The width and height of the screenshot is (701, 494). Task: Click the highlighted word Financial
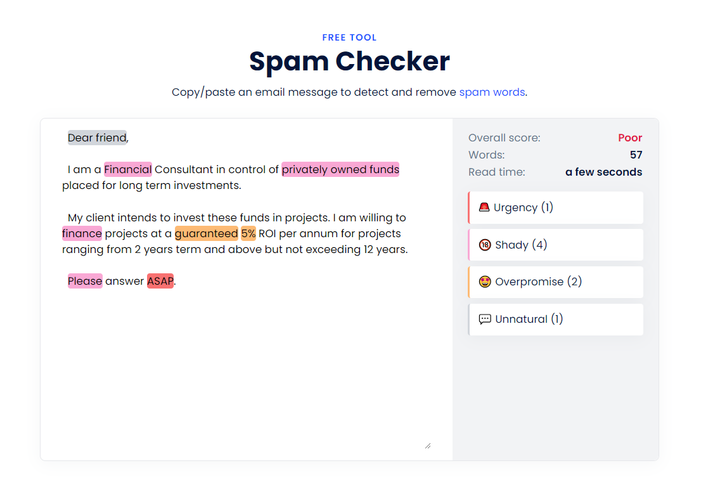coord(127,169)
